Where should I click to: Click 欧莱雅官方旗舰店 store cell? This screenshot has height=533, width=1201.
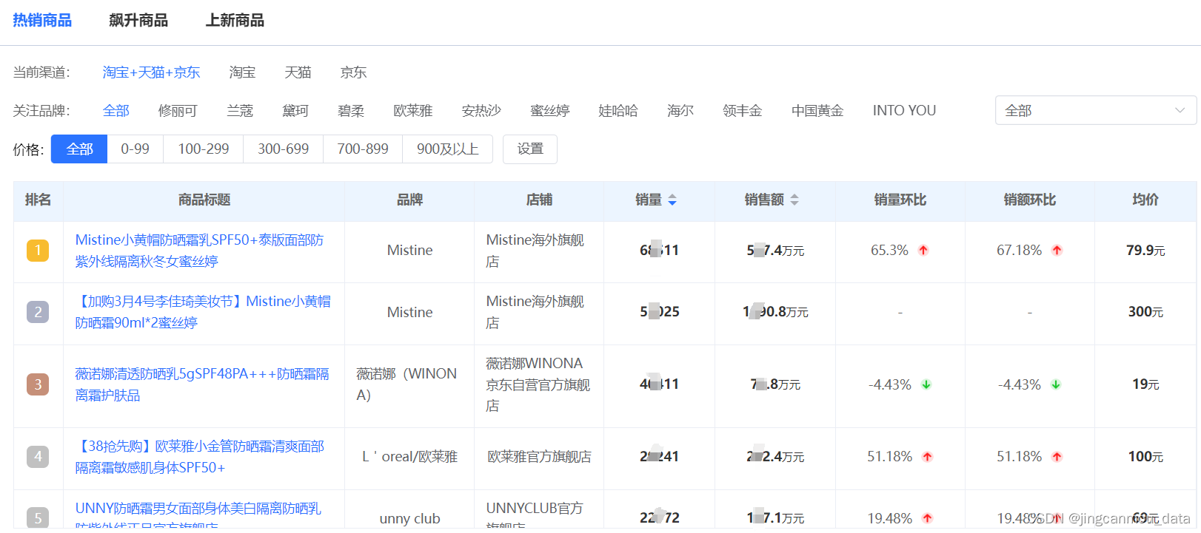539,457
